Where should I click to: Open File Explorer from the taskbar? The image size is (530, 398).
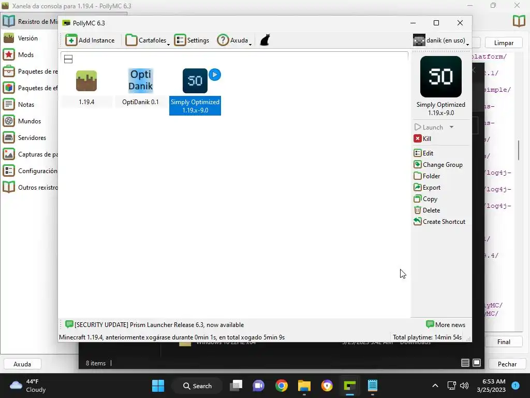click(x=304, y=386)
